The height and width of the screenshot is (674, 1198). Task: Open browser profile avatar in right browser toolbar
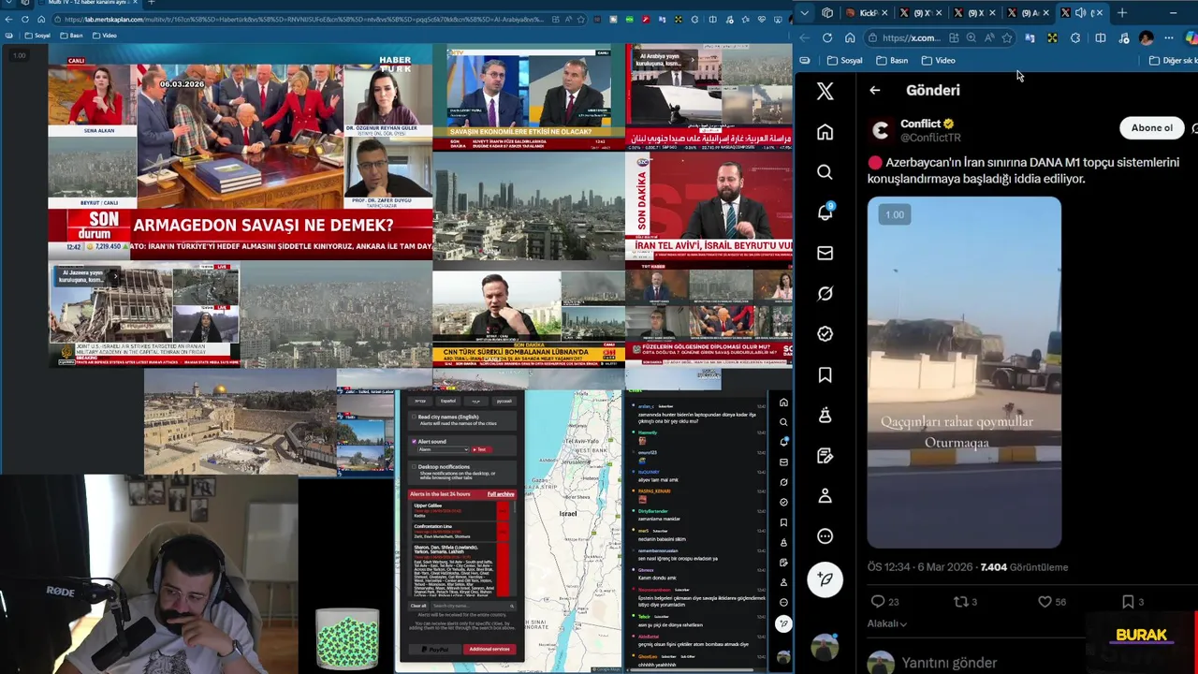point(1147,37)
